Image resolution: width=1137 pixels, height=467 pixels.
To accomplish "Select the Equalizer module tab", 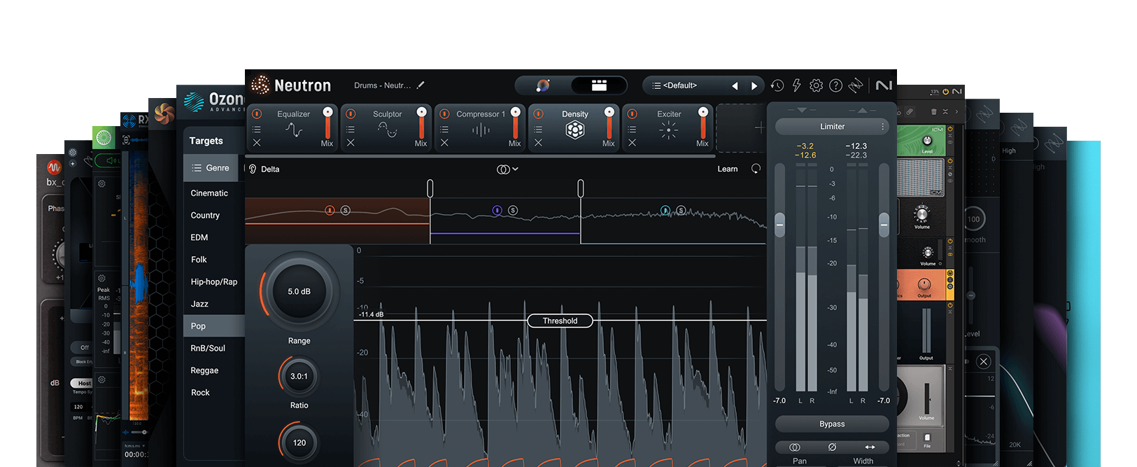I will pos(292,128).
